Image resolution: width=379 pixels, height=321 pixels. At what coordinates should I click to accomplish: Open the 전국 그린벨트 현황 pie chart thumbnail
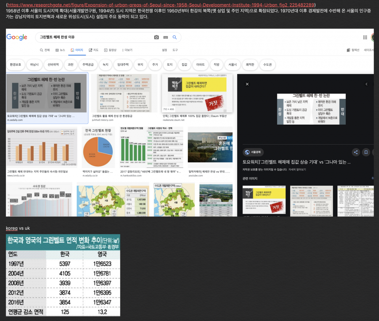coord(98,147)
